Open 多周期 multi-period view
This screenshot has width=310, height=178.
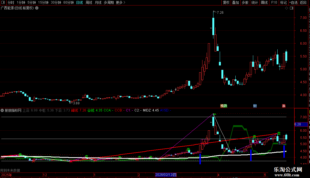pos(109,2)
